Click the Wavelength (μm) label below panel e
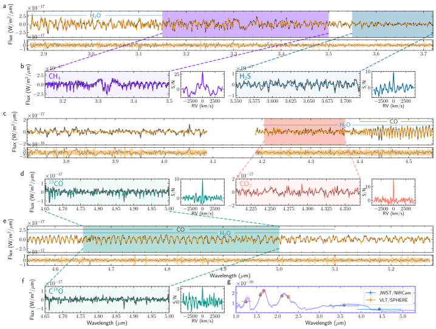The image size is (436, 329). [x=230, y=275]
